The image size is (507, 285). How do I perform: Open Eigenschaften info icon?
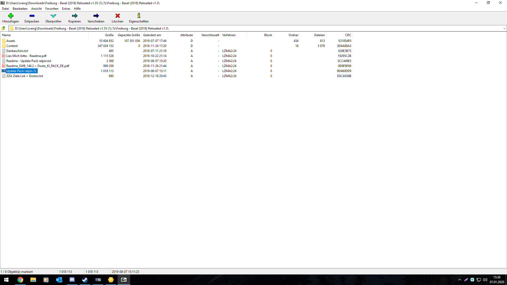139,16
